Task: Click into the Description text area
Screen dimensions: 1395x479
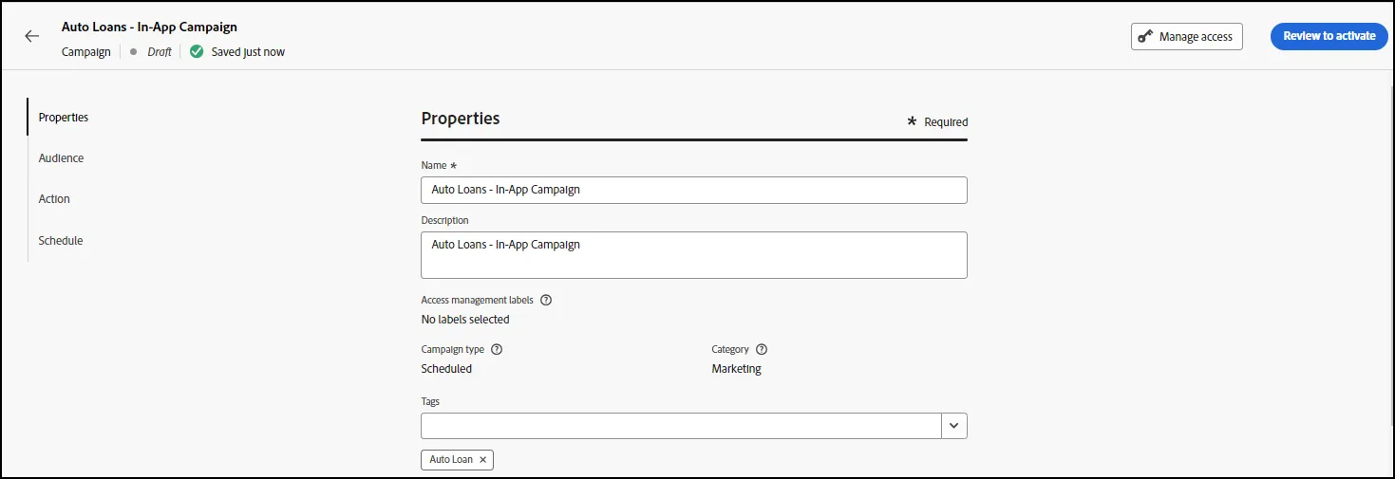Action: [694, 255]
